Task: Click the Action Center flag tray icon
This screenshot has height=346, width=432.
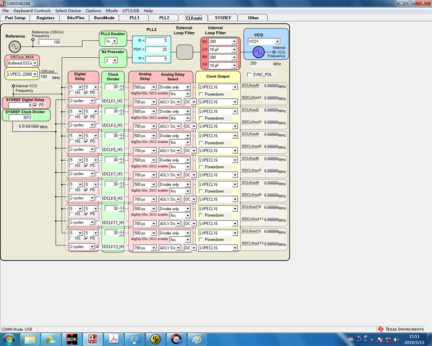Action: (380, 339)
